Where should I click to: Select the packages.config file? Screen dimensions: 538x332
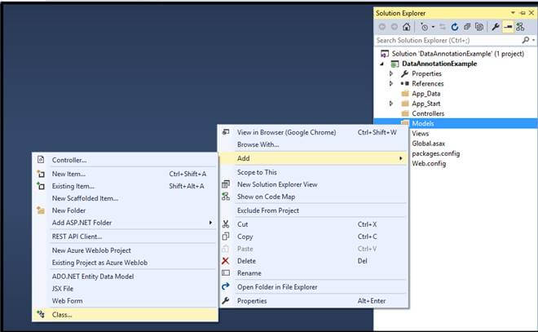[x=436, y=153]
